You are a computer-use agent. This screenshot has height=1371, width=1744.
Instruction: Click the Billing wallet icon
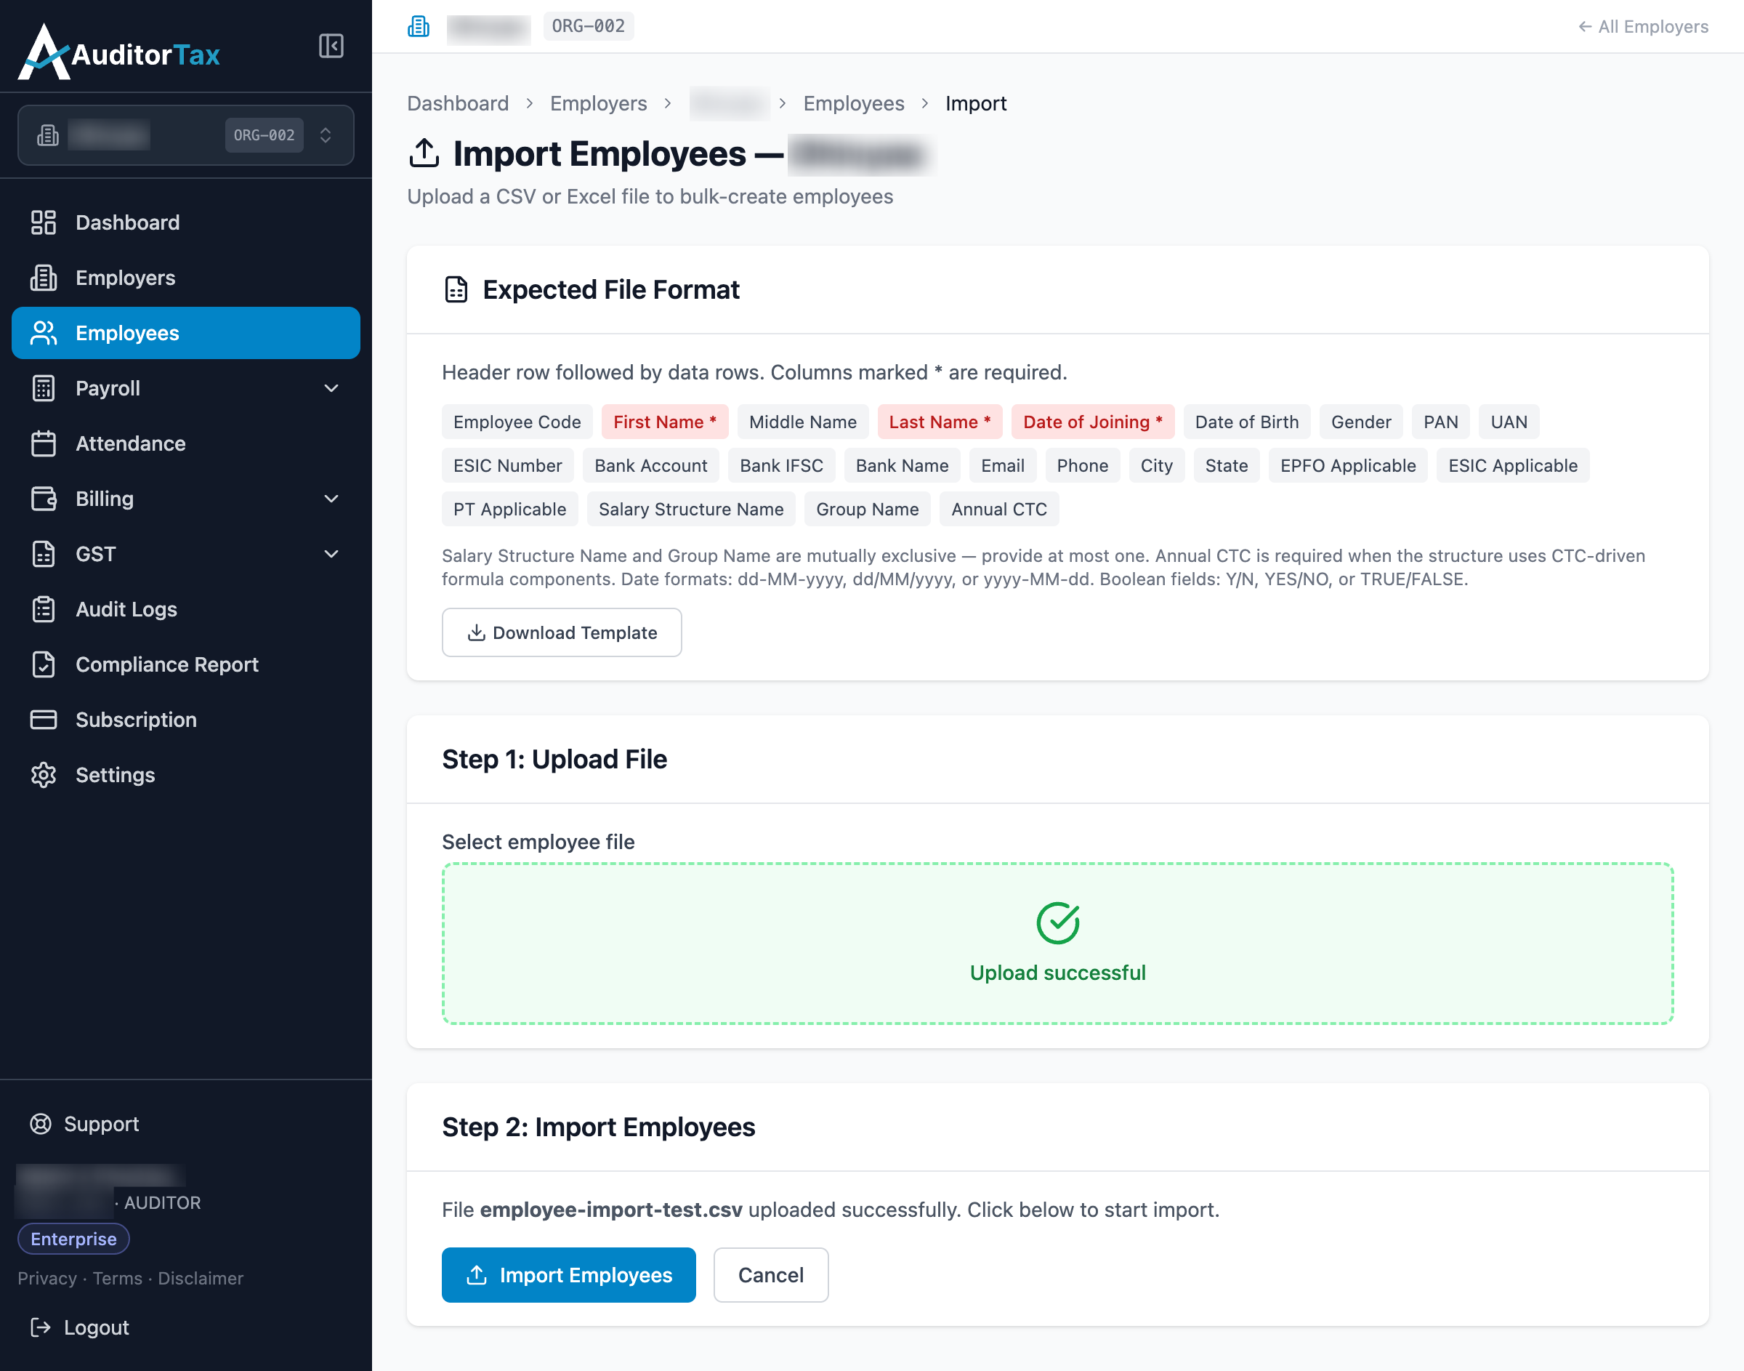pos(44,499)
